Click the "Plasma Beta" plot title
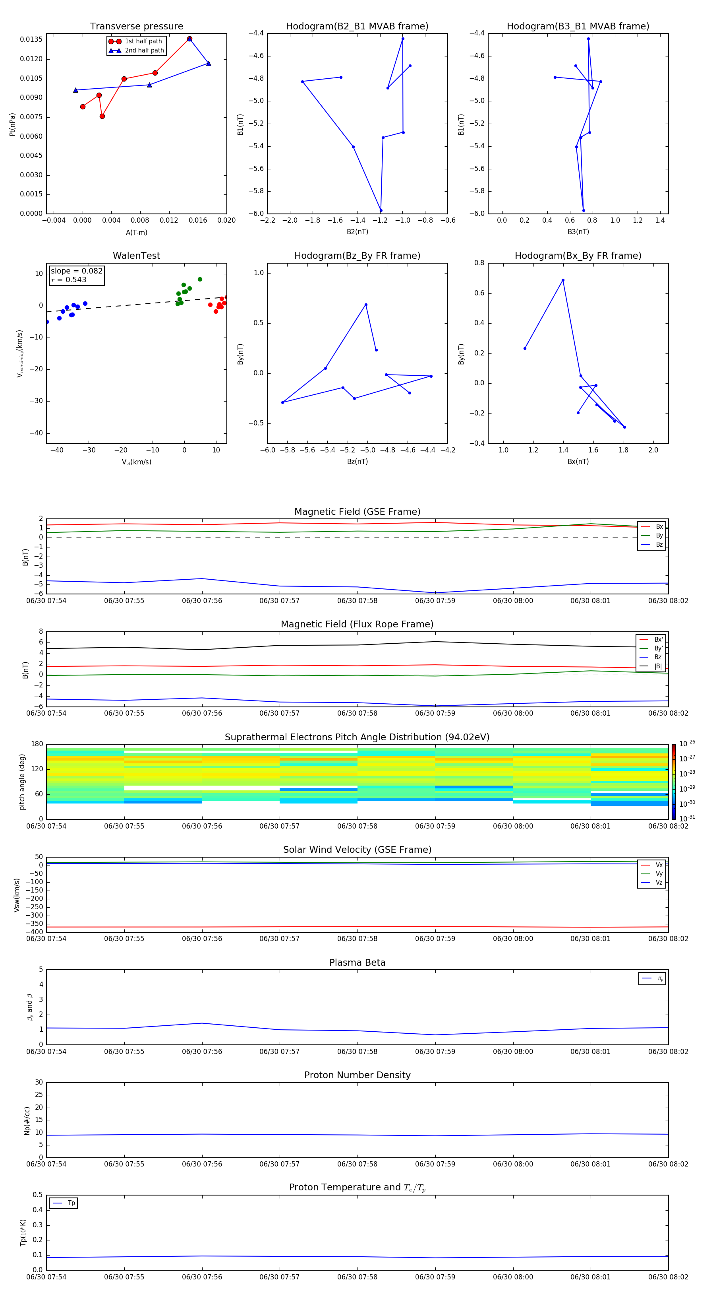715x1312 pixels. tap(357, 963)
